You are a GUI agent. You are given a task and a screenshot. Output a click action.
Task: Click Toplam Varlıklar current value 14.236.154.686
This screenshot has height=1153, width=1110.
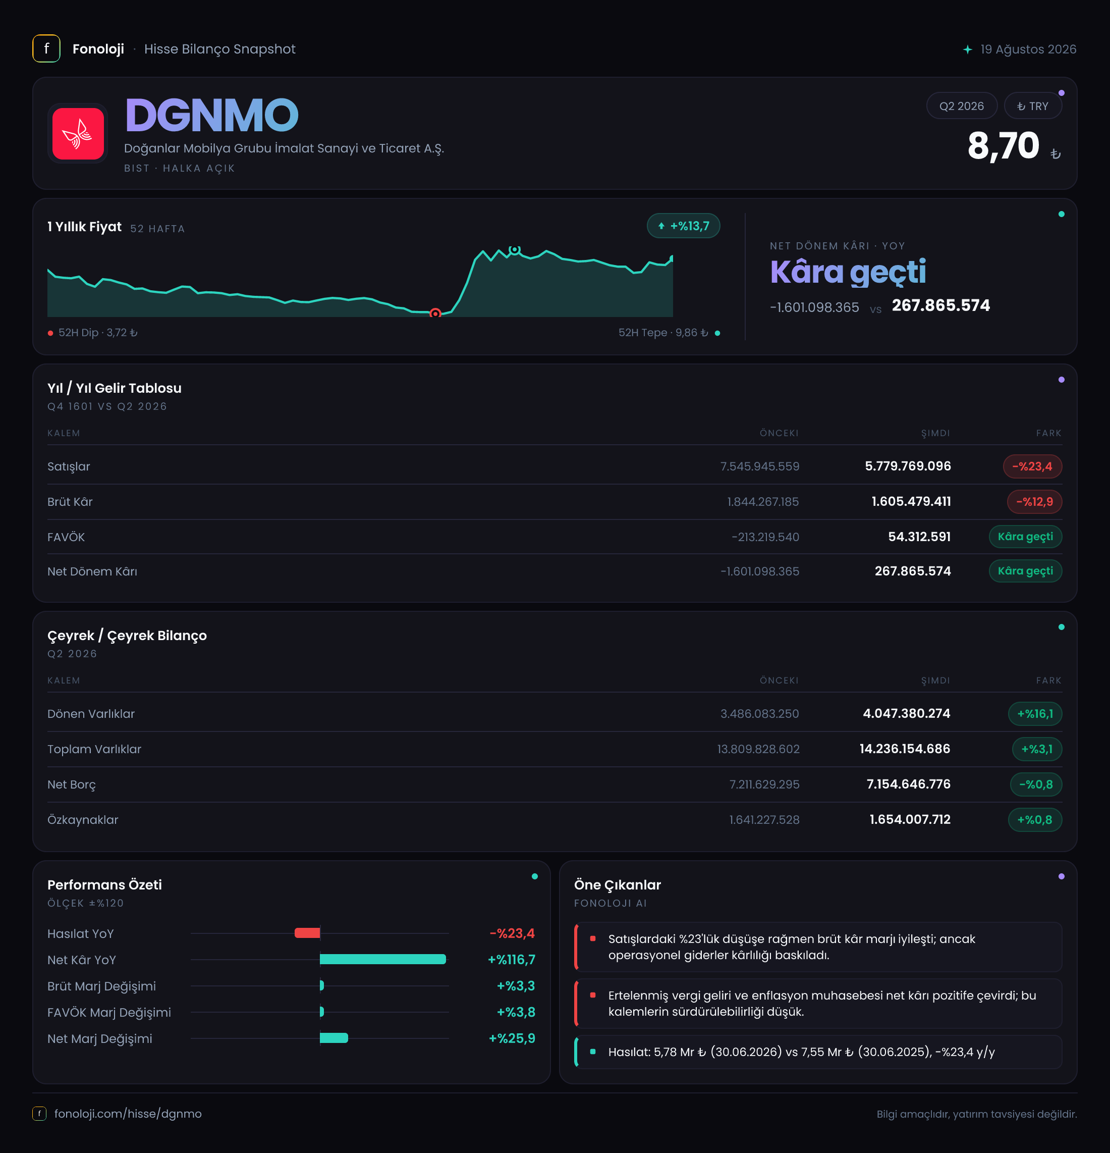905,749
